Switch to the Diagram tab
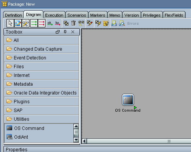Image resolution: width=191 pixels, height=152 pixels. pos(34,14)
